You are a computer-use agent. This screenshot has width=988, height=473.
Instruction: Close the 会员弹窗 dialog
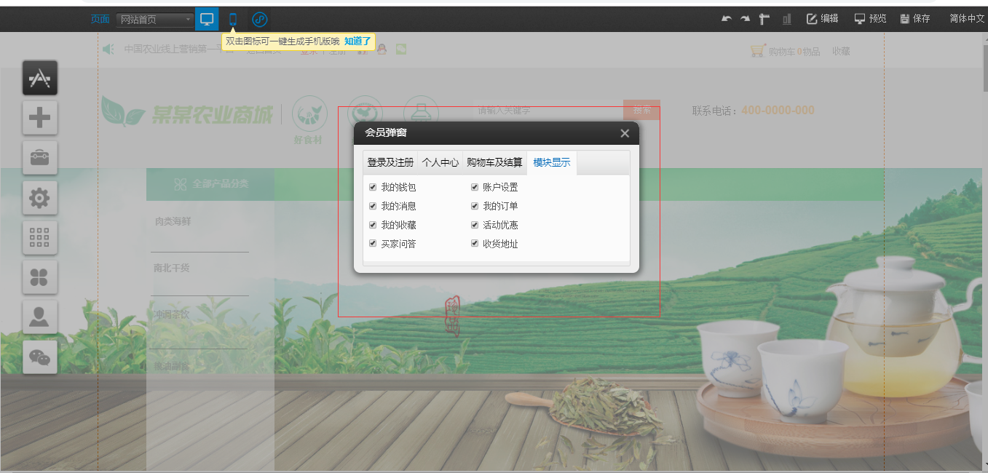[x=625, y=133]
